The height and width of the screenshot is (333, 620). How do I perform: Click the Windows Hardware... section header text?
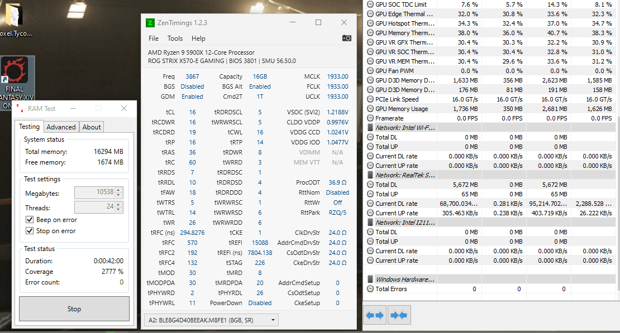point(405,279)
